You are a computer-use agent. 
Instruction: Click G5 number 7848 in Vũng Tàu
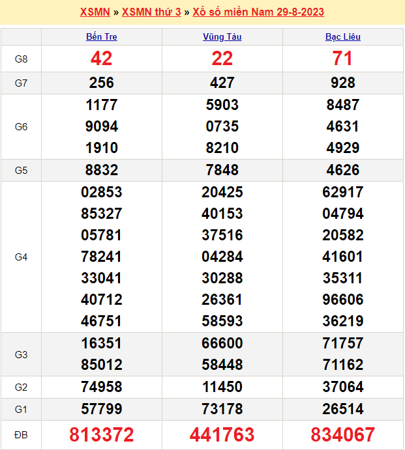pyautogui.click(x=222, y=170)
